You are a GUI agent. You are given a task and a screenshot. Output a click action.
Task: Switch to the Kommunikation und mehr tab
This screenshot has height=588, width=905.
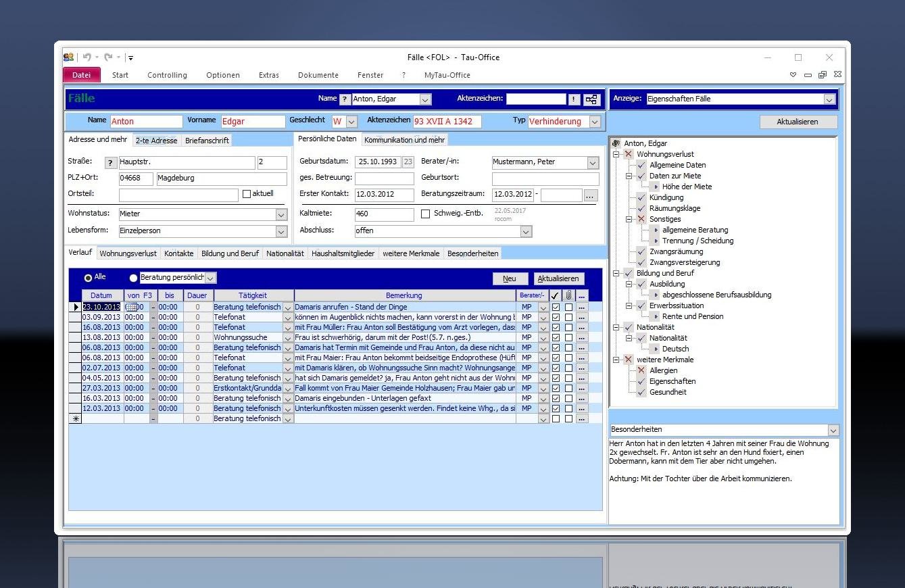tap(405, 140)
